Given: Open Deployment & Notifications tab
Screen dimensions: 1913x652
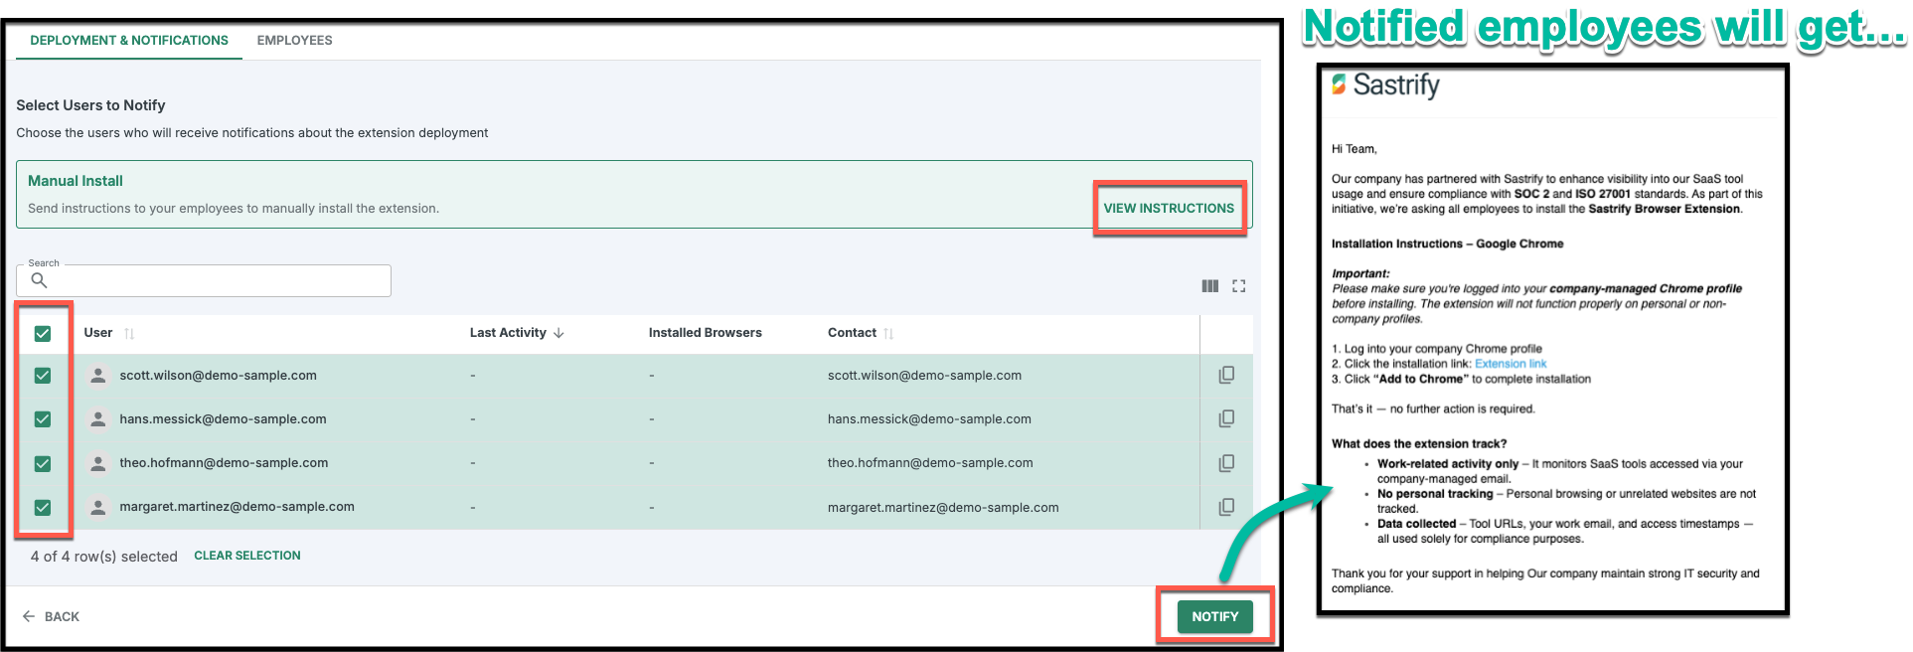Looking at the screenshot, I should click(x=129, y=41).
